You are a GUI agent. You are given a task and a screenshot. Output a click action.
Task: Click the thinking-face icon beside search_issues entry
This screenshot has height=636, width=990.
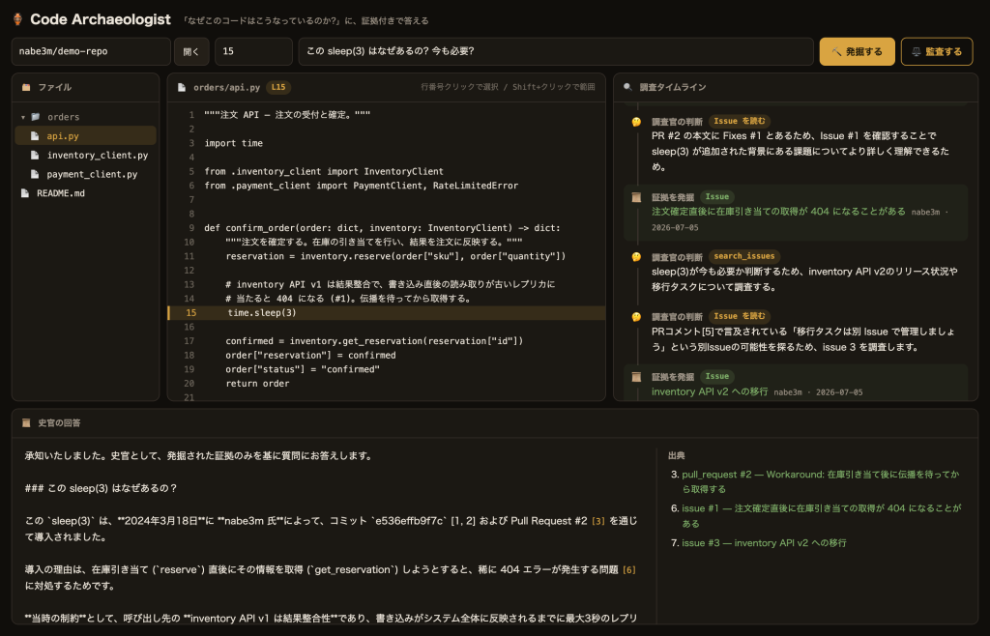[636, 257]
